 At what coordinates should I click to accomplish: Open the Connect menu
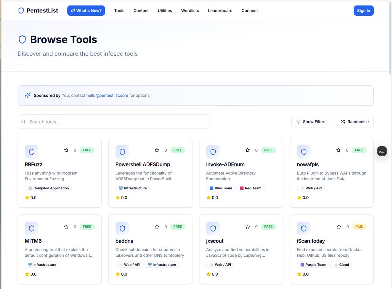pyautogui.click(x=250, y=10)
